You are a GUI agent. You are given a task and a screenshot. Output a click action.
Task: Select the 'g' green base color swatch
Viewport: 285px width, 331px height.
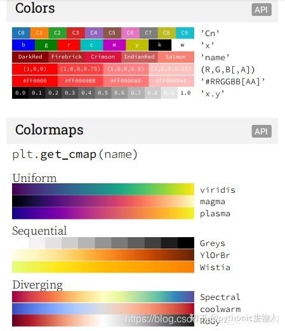46,45
